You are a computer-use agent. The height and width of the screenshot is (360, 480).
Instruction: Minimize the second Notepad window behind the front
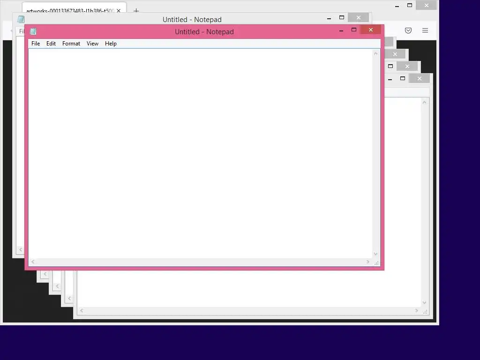329,18
